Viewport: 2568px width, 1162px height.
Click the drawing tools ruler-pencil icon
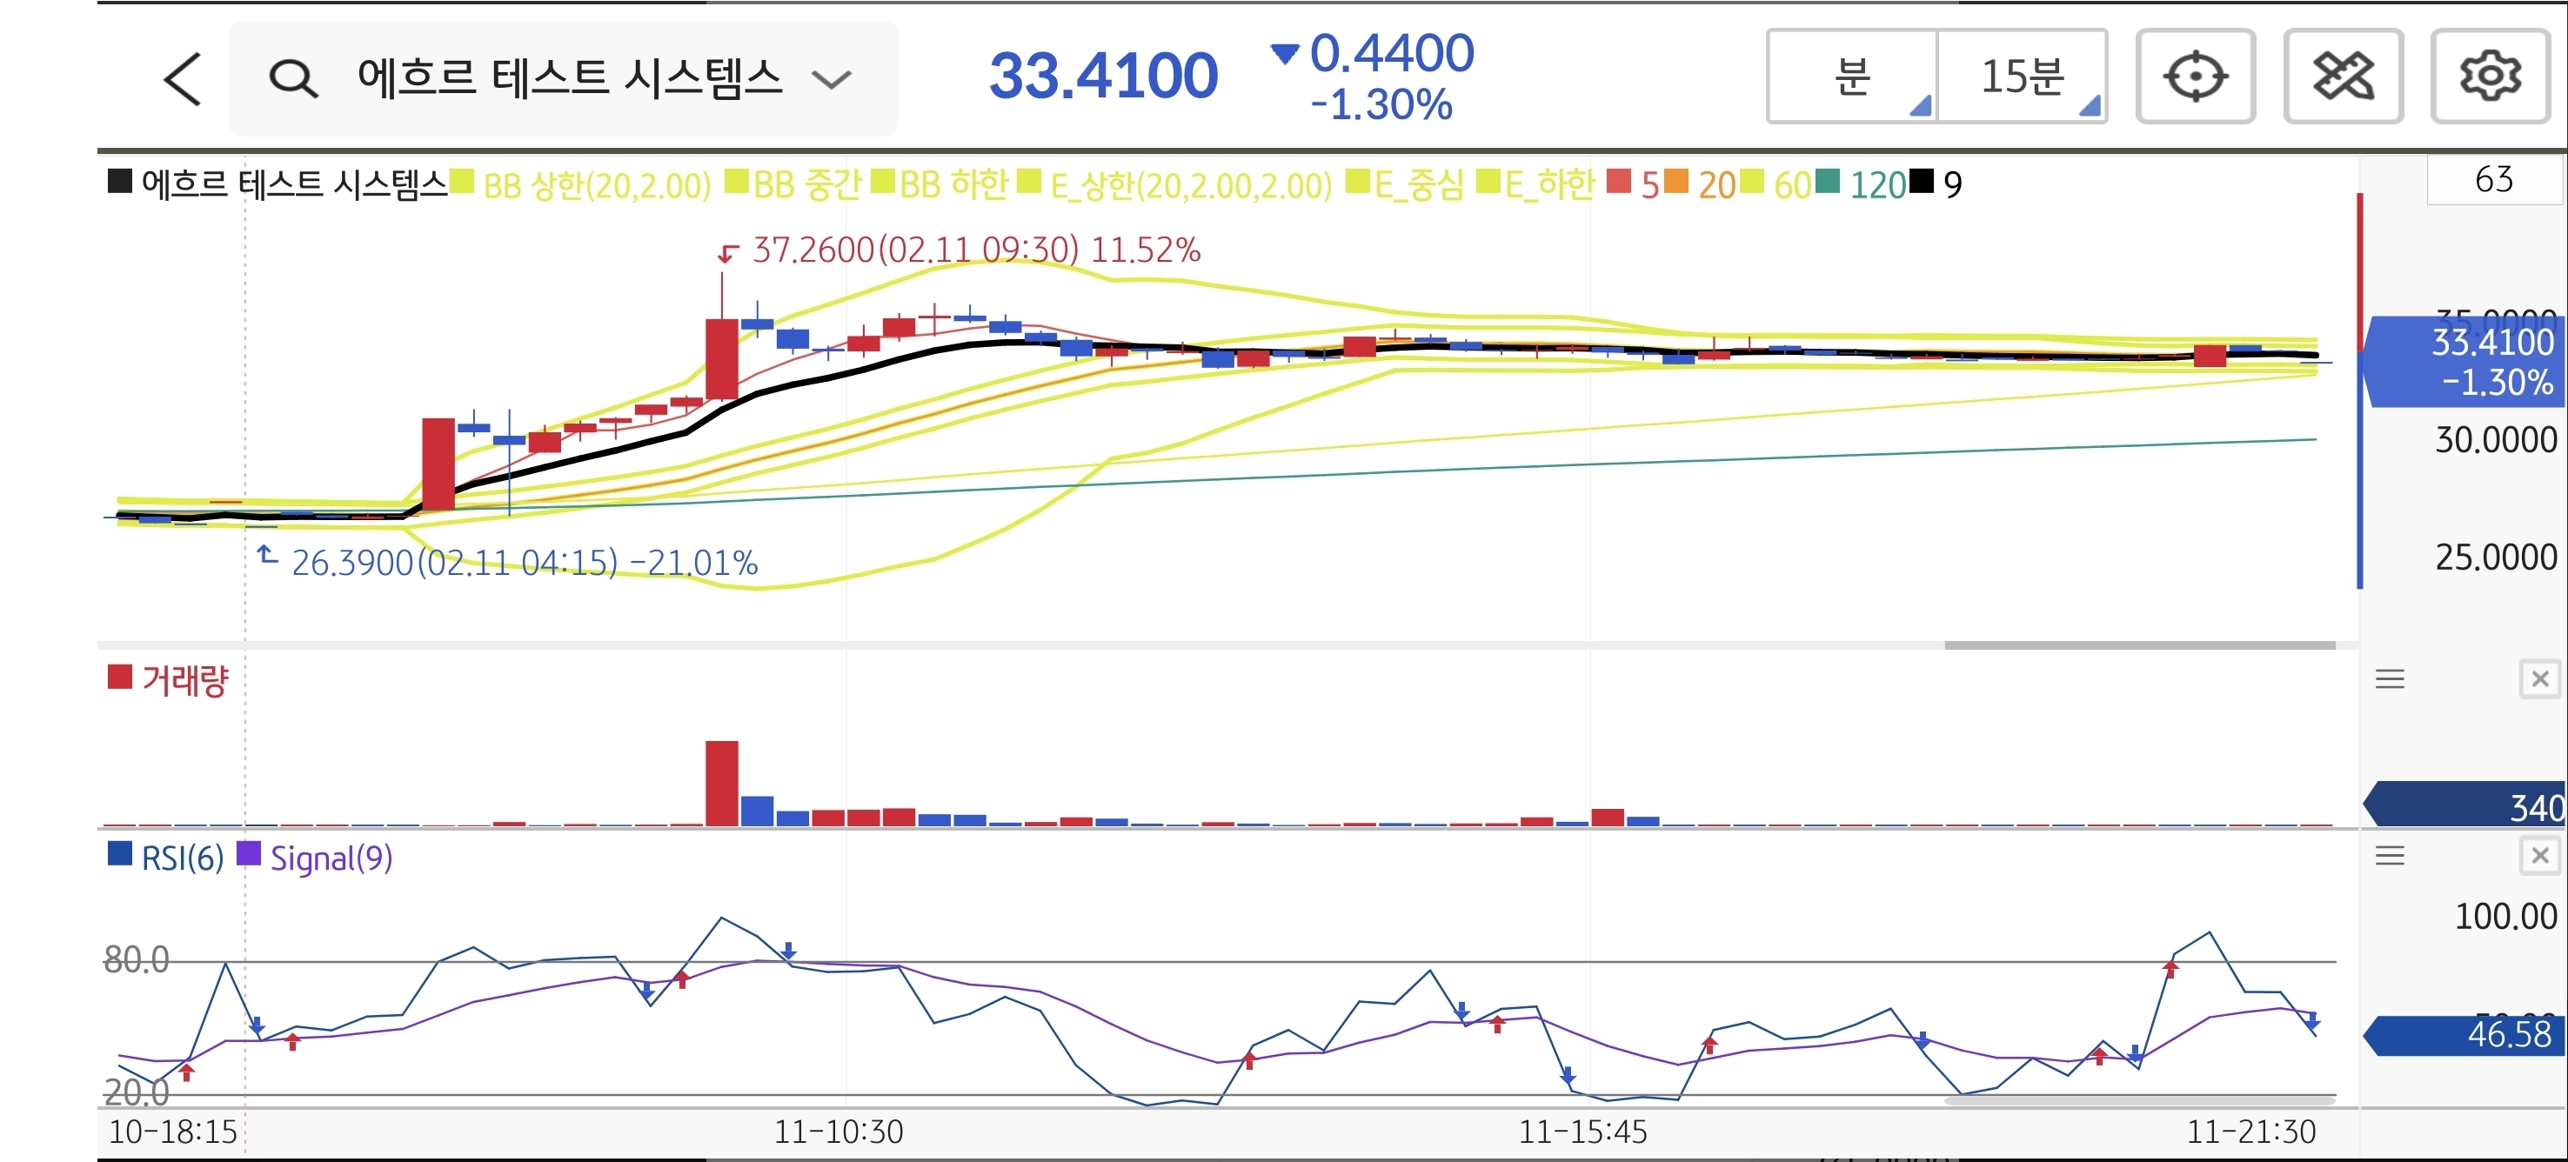[x=2342, y=77]
